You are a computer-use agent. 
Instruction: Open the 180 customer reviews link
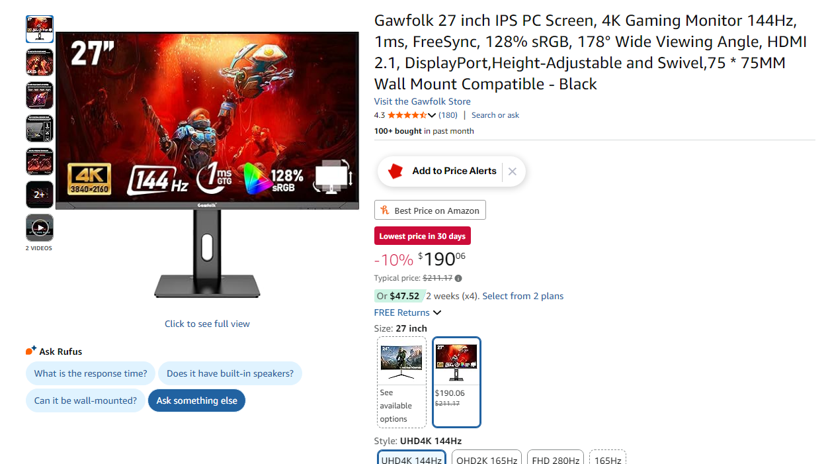(x=448, y=115)
